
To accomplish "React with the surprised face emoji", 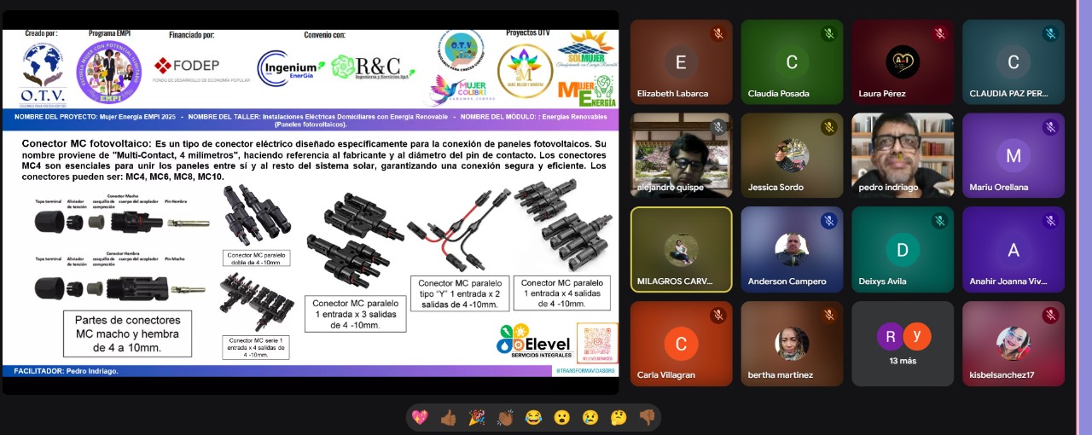I will coord(561,417).
